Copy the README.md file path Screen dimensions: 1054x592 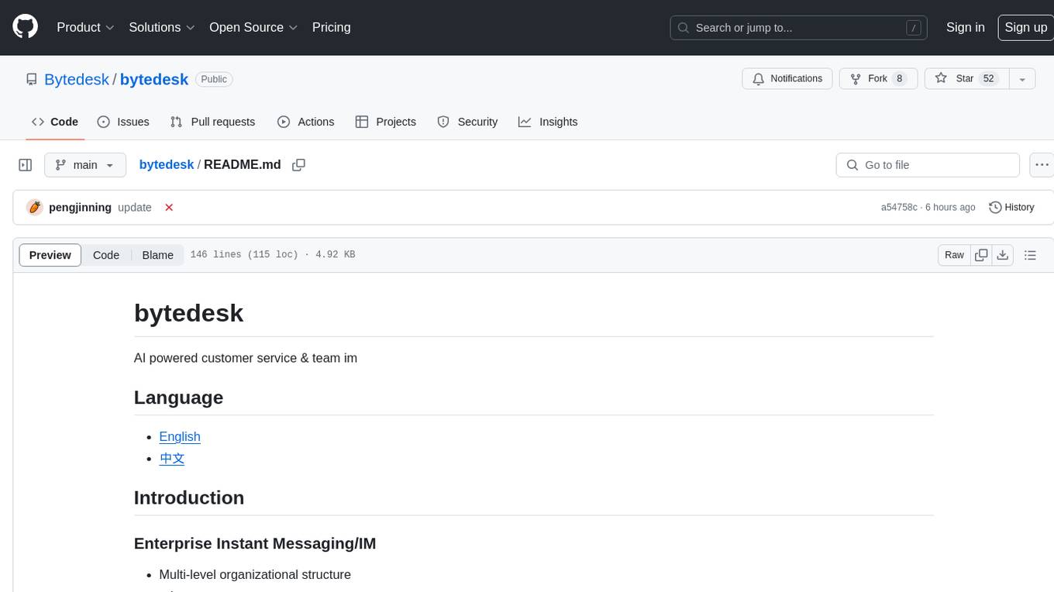coord(298,165)
